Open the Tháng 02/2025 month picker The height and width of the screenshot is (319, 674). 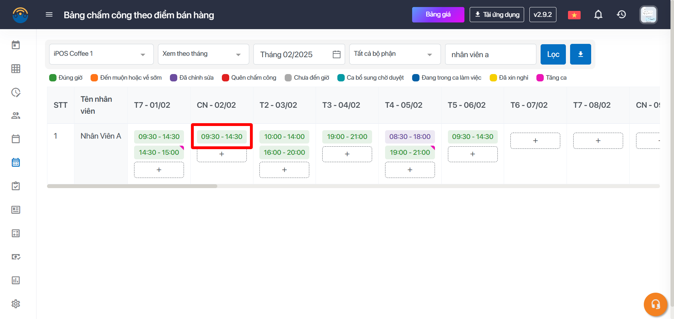[x=299, y=54]
